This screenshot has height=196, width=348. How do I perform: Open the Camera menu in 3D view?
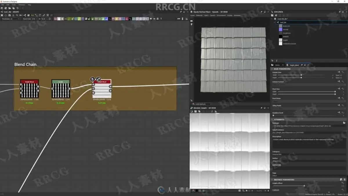point(213,15)
